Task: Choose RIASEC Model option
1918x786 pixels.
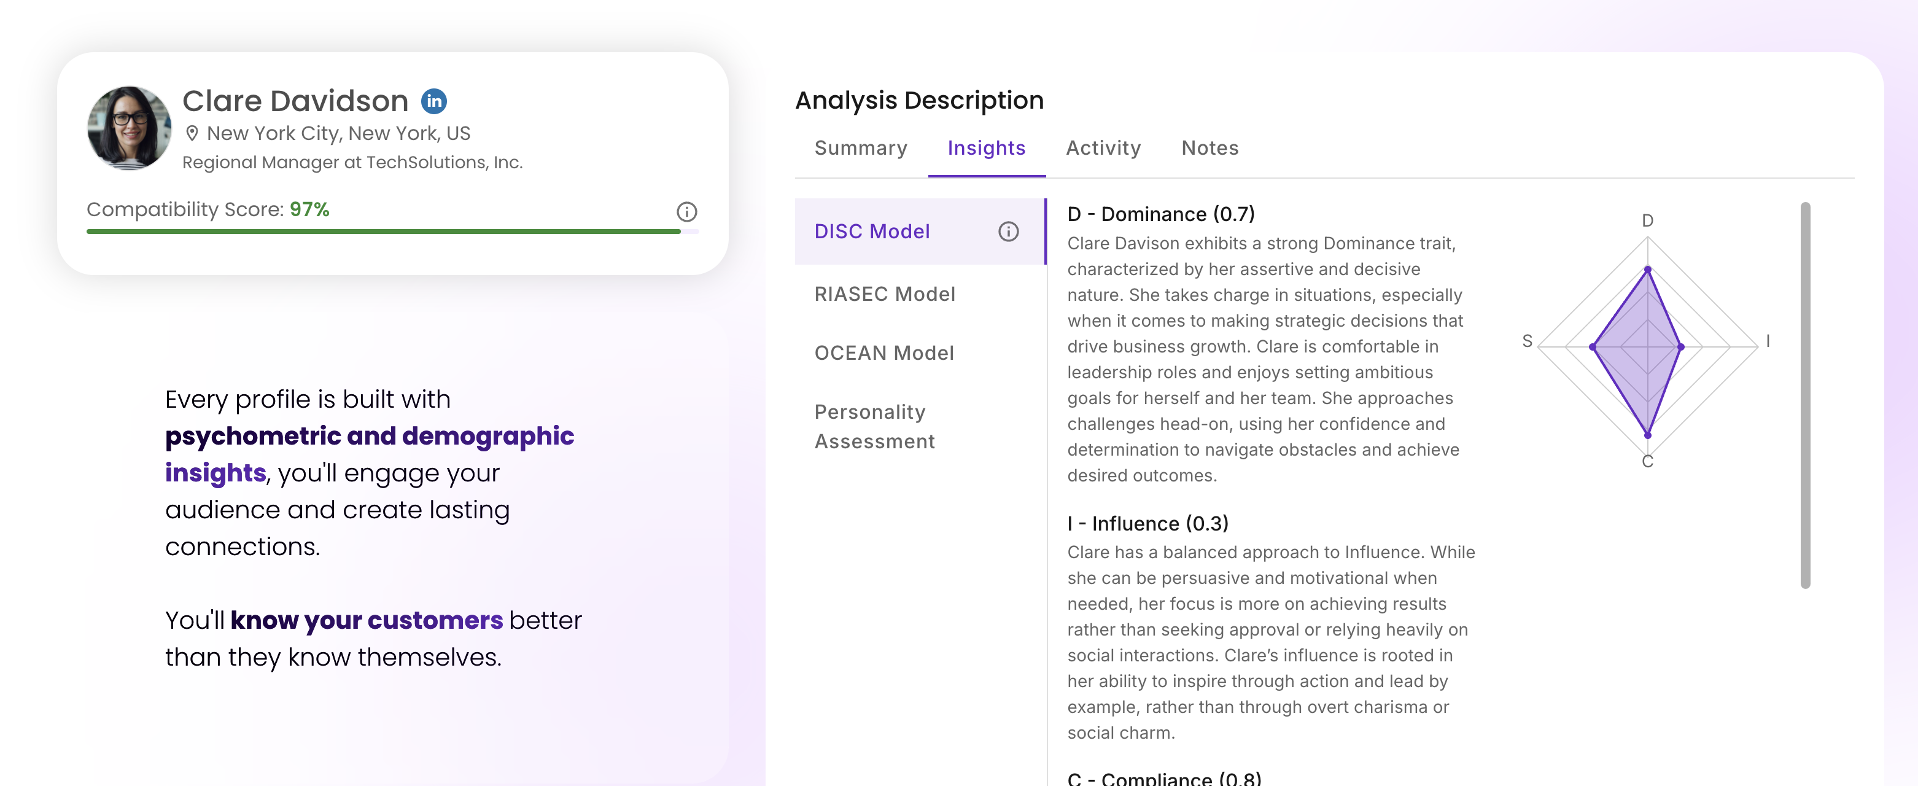Action: pyautogui.click(x=885, y=294)
